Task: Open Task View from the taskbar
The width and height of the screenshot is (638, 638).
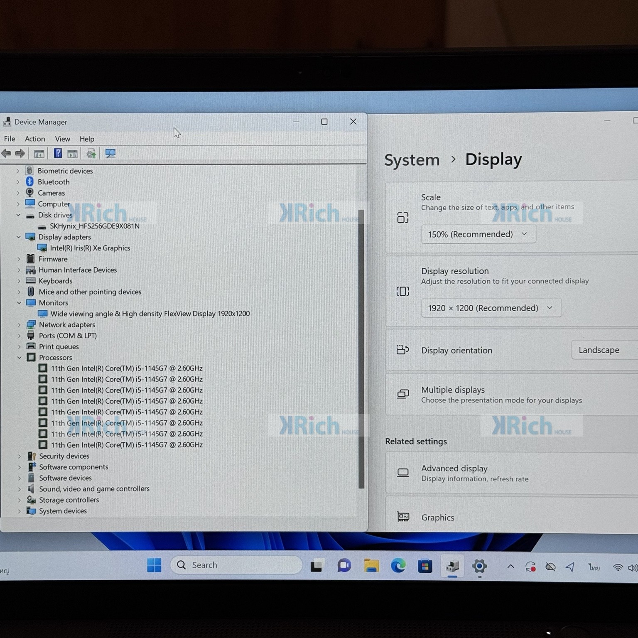Action: (x=316, y=566)
